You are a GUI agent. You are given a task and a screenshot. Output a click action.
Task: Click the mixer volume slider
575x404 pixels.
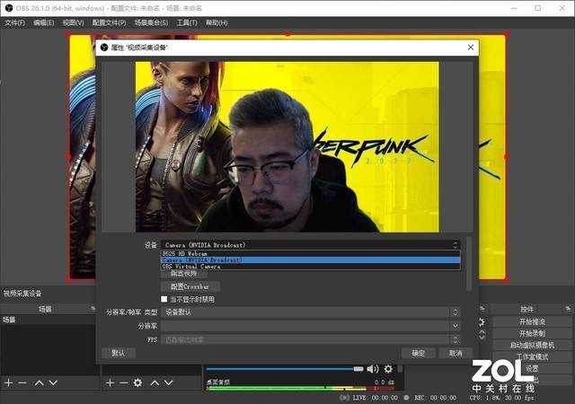(285, 369)
